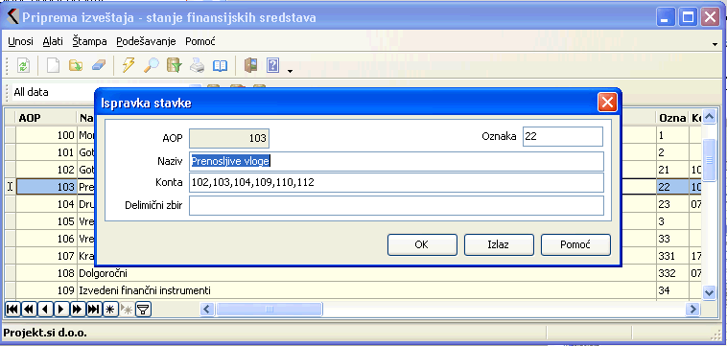Click the horizontal scrollbar left arrow
727x346 pixels.
tap(207, 309)
